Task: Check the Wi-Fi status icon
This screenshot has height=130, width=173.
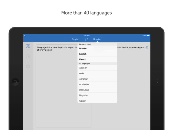Action: pos(24,35)
